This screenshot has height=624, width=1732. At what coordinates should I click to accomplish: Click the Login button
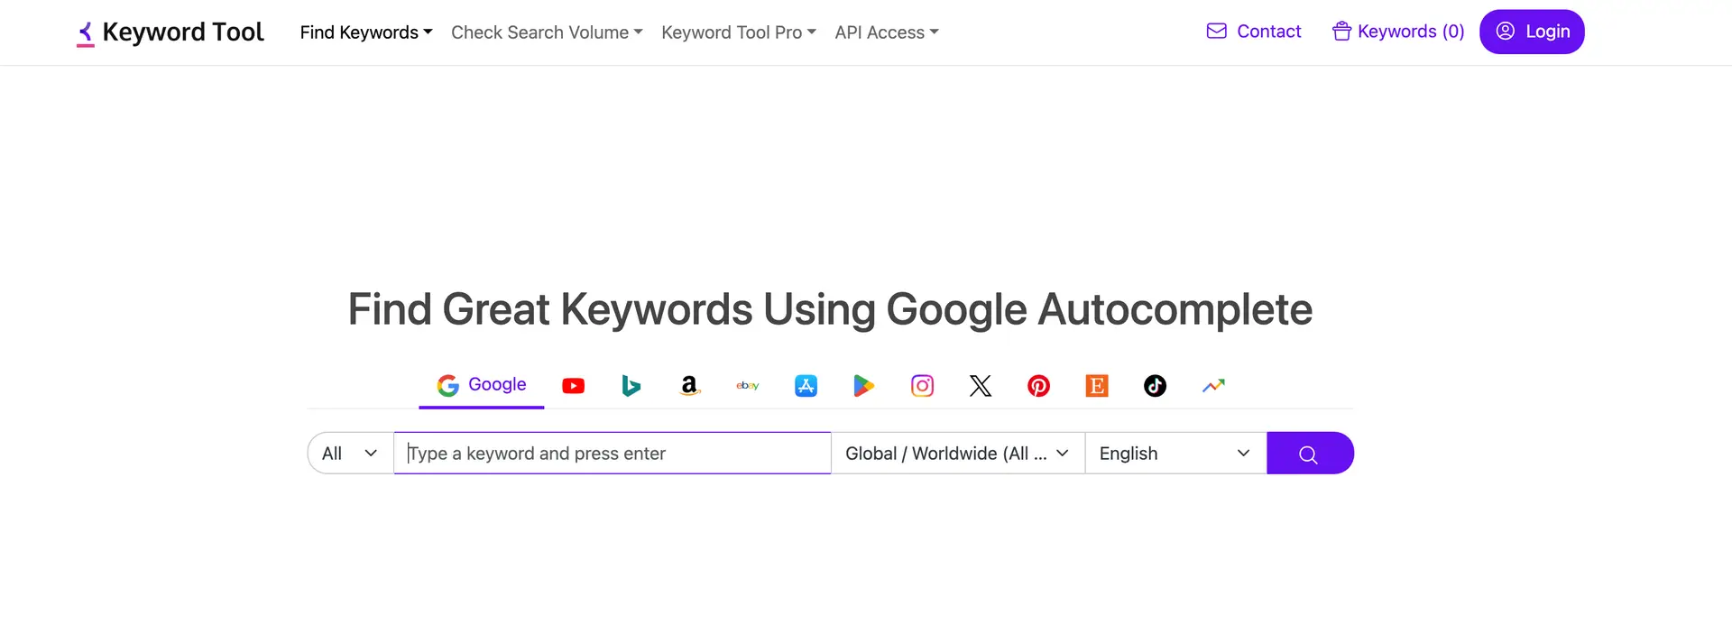tap(1532, 32)
